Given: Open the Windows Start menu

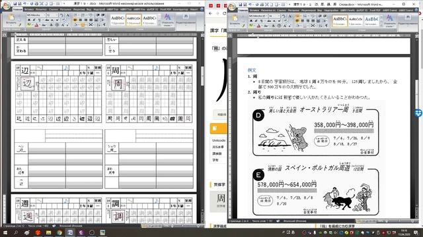Looking at the screenshot, I should pos(5,232).
